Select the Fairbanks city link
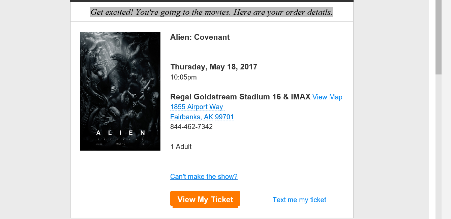 tap(186, 117)
